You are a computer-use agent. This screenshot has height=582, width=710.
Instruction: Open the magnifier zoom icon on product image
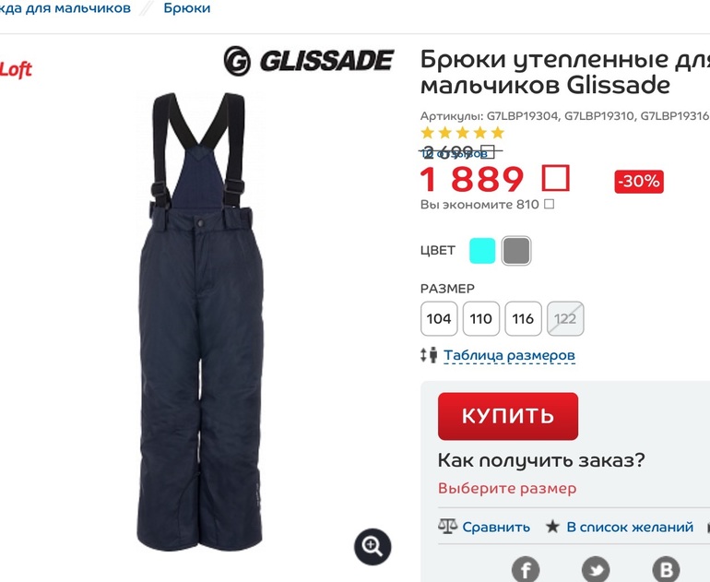click(373, 546)
